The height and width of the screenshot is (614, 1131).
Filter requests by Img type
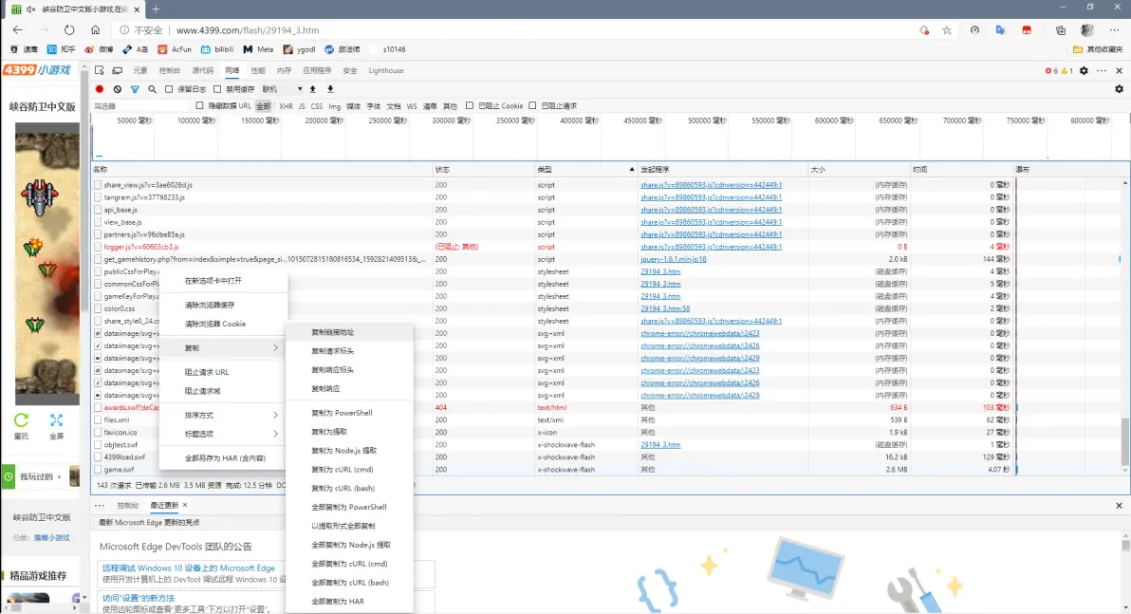335,106
